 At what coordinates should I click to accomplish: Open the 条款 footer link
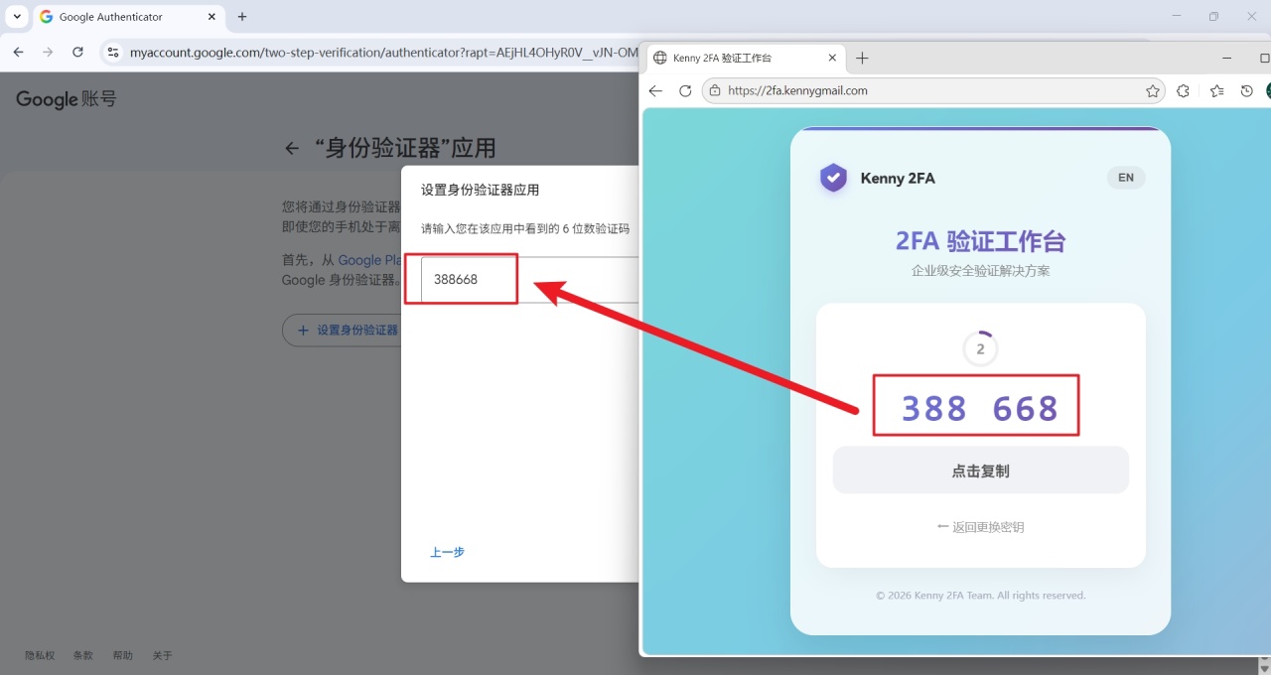click(x=82, y=655)
